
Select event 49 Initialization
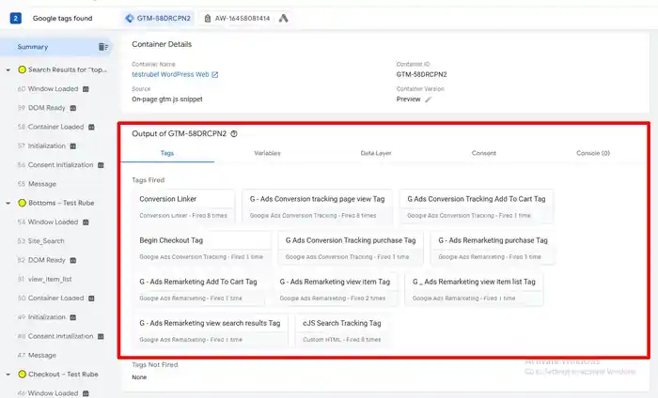[41, 317]
